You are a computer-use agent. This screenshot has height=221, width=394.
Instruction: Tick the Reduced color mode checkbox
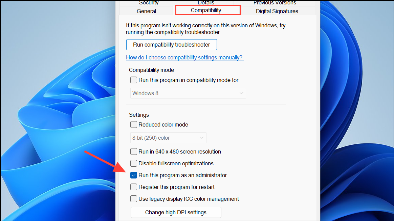point(134,125)
